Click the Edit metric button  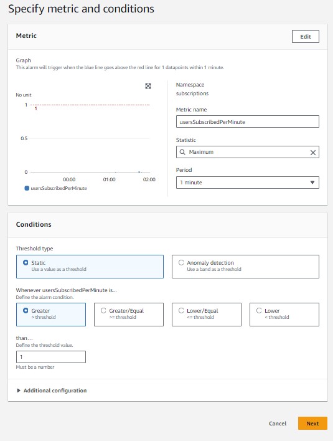pyautogui.click(x=306, y=37)
